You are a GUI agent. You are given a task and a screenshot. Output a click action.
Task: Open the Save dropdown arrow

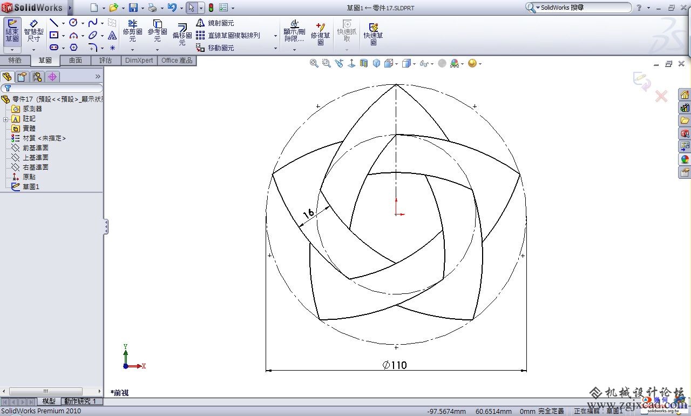click(x=141, y=8)
